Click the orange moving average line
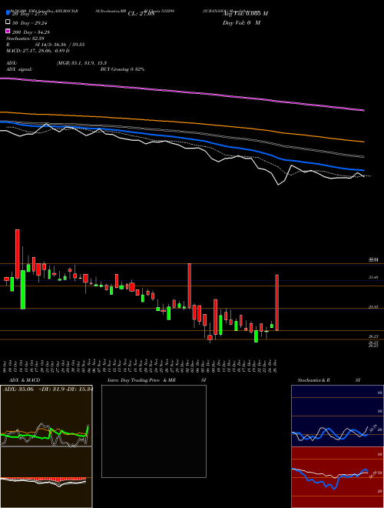The height and width of the screenshot is (508, 384). pyautogui.click(x=181, y=122)
